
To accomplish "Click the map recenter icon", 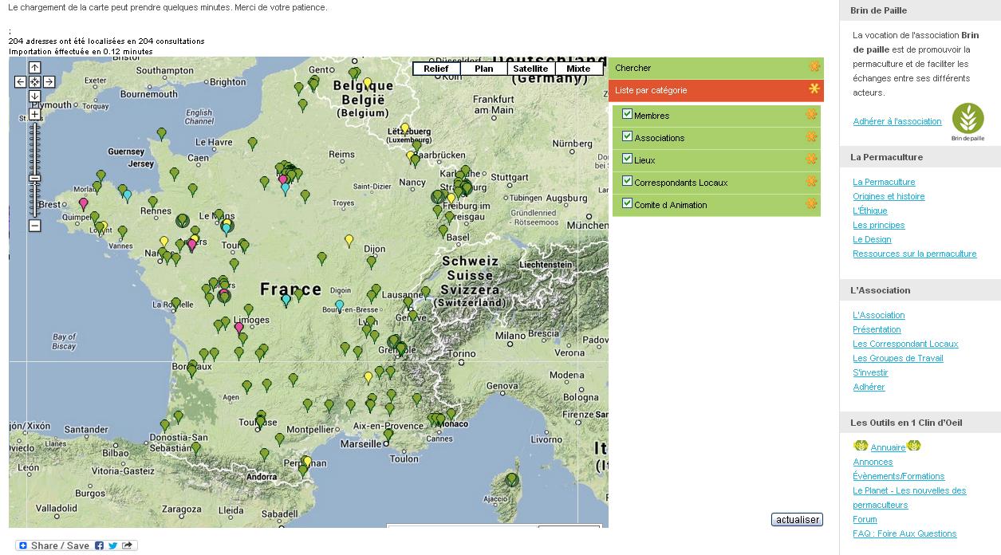I will point(35,81).
